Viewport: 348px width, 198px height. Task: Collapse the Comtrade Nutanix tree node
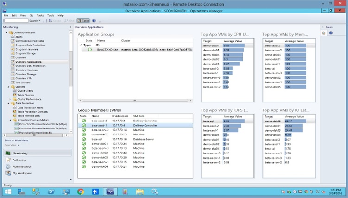(x=6, y=32)
